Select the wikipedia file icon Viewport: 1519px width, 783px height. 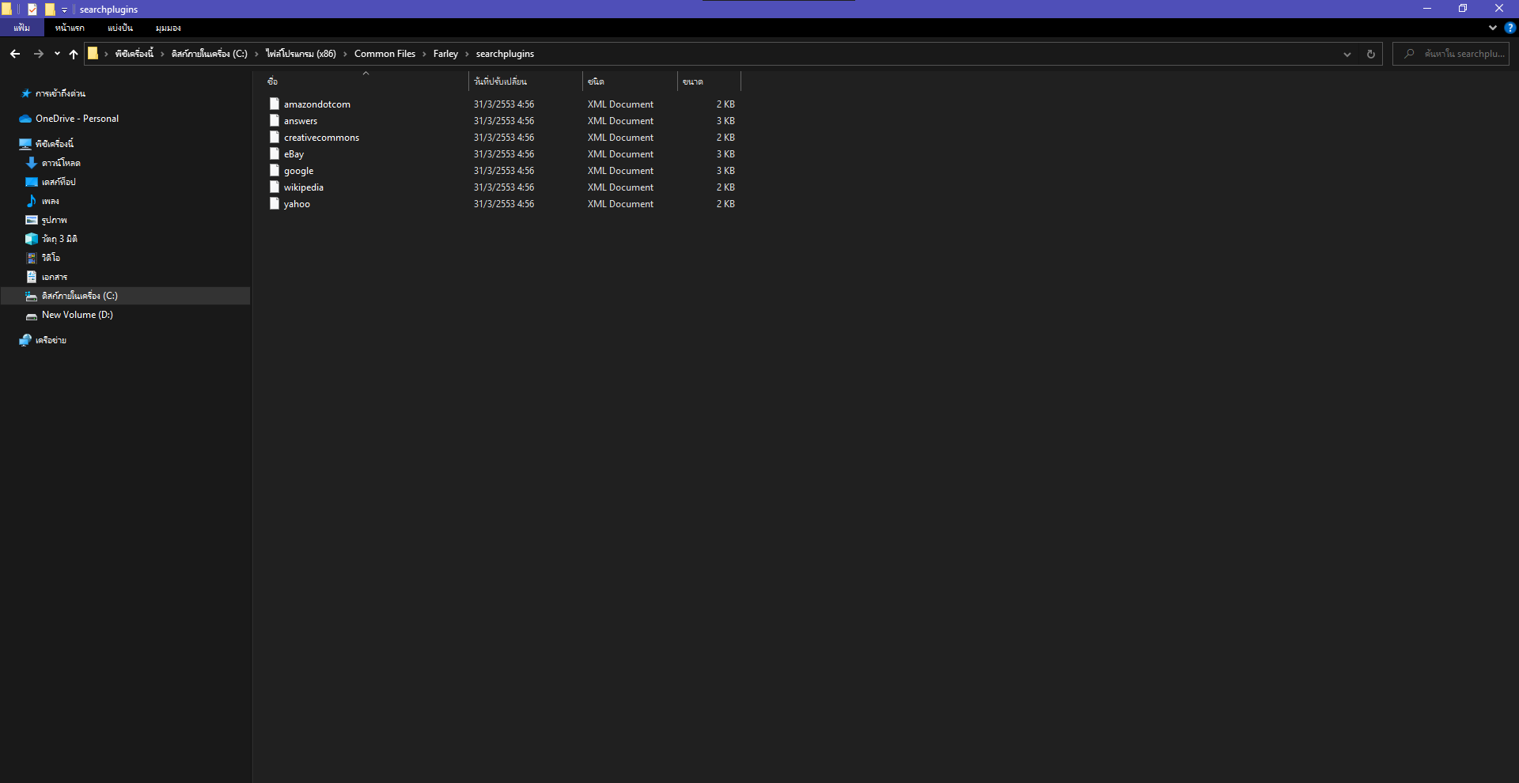pyautogui.click(x=275, y=187)
